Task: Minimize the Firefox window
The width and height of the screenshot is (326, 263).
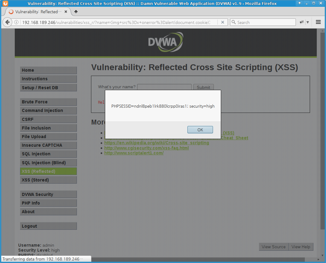Action: point(306,3)
